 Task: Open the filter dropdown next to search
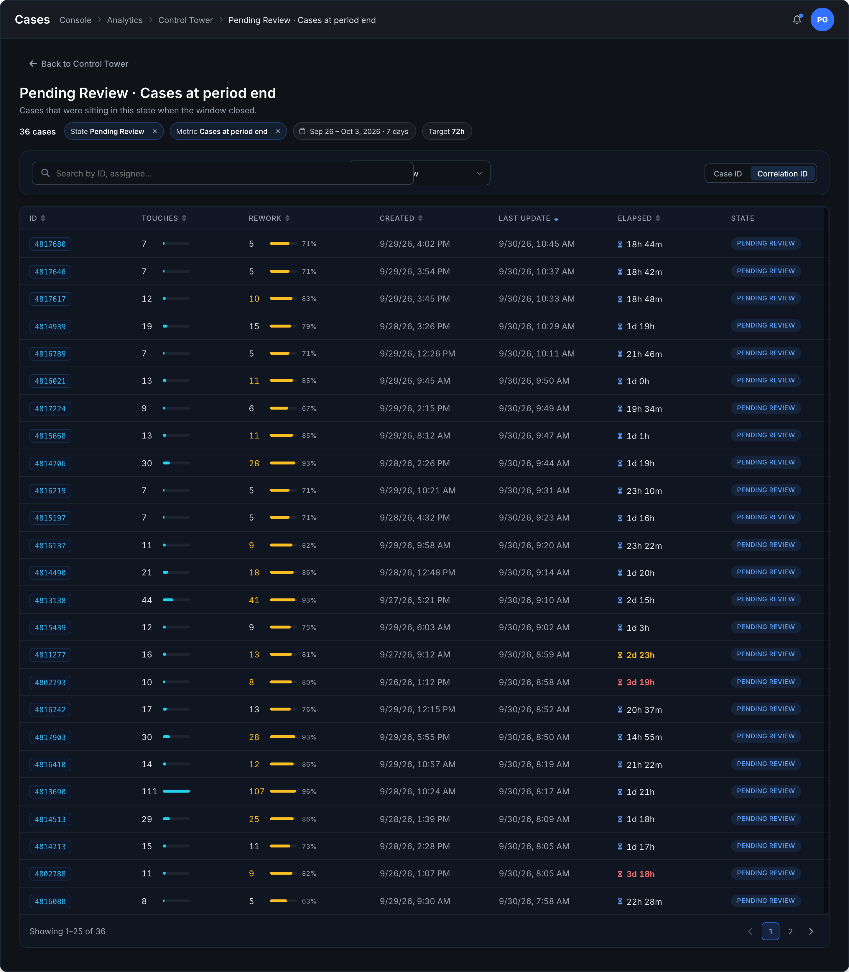click(x=452, y=173)
